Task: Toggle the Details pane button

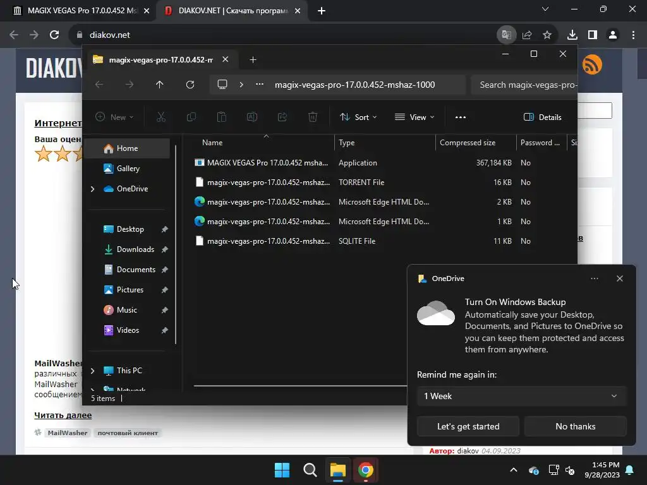Action: (x=542, y=117)
